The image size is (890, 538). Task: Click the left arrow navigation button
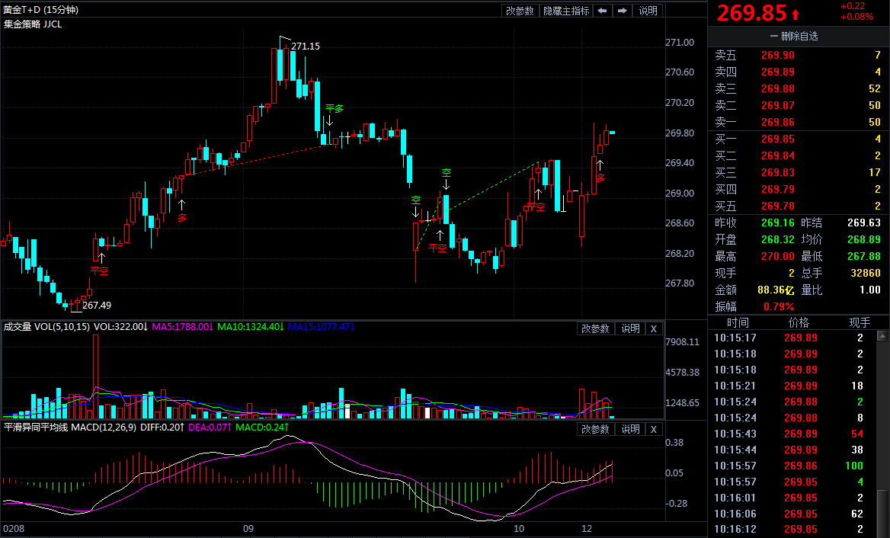(x=602, y=11)
